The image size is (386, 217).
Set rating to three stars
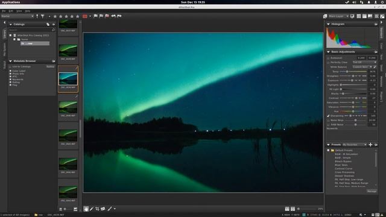66,16
